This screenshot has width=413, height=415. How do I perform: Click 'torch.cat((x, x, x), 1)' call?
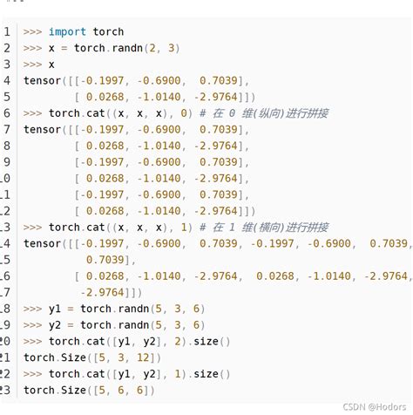pyautogui.click(x=120, y=227)
